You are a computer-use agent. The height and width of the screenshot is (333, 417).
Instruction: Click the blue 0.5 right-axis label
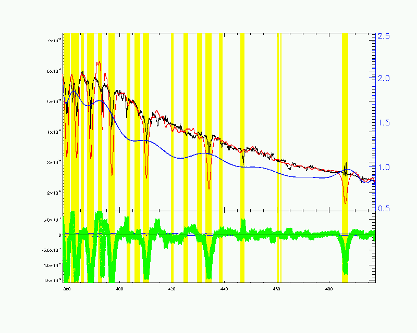(384, 209)
